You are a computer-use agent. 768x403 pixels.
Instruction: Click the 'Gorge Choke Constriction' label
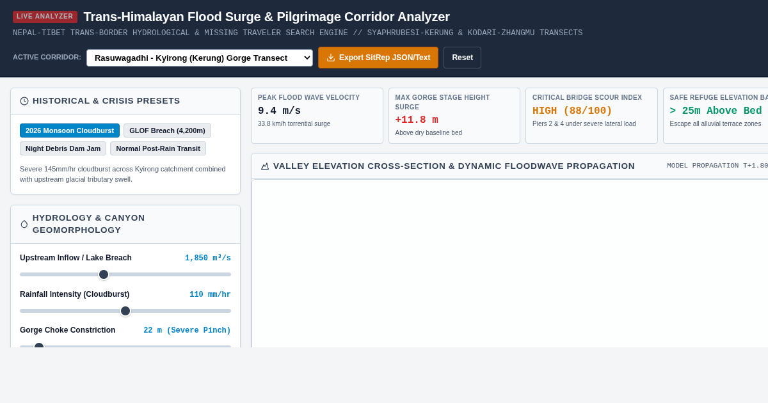click(x=68, y=330)
